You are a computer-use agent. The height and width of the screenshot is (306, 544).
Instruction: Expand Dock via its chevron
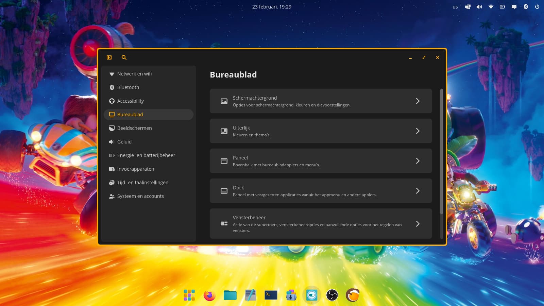tap(418, 191)
